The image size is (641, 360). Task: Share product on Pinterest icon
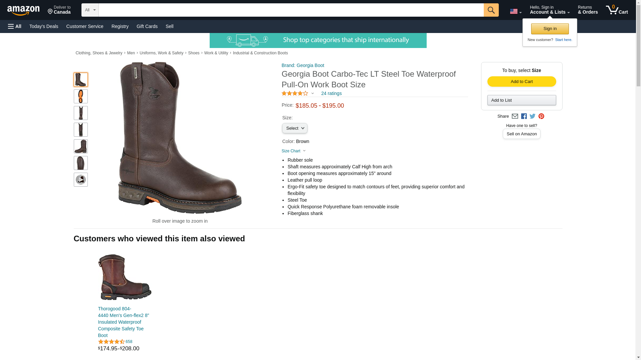click(x=541, y=116)
